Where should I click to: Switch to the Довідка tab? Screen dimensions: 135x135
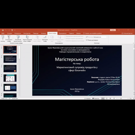coord(78,33)
